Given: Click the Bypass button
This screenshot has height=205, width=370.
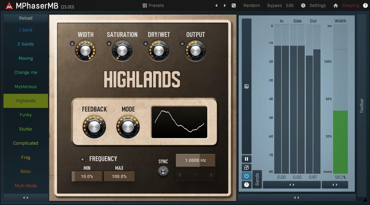Looking at the screenshot, I should pos(274,6).
